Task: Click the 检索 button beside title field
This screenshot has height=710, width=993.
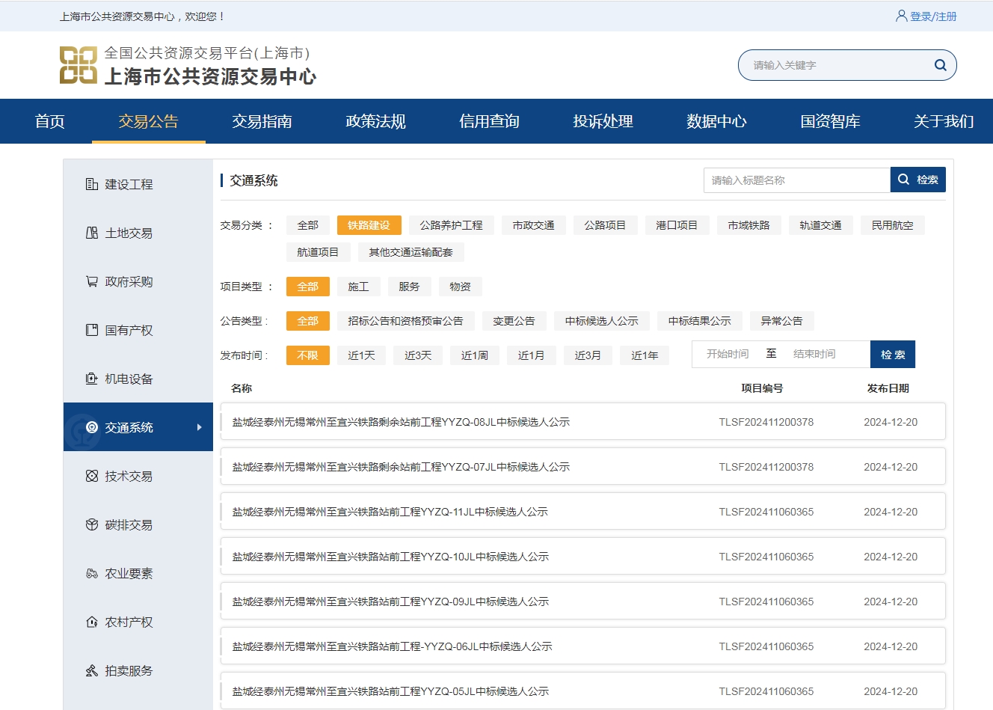Action: point(918,180)
